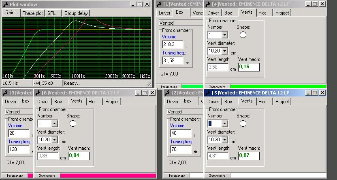The width and height of the screenshot is (337, 180).
Task: Open Project tab in window [6]
Action: pos(112,102)
